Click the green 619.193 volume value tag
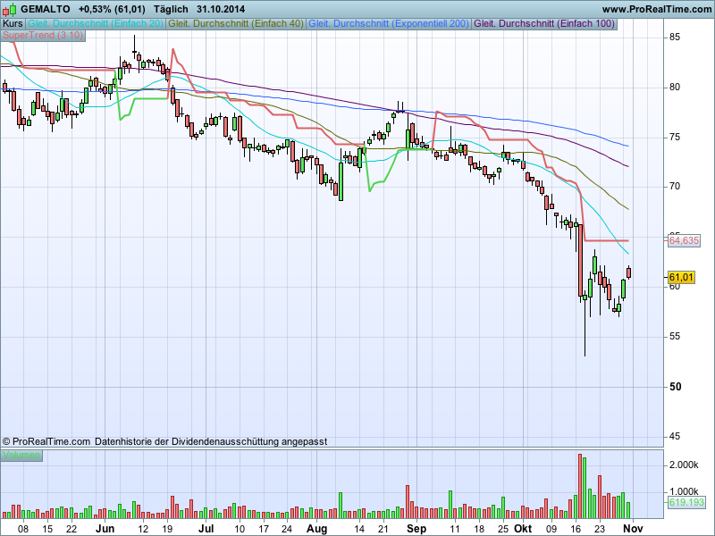The height and width of the screenshot is (536, 715). 686,503
